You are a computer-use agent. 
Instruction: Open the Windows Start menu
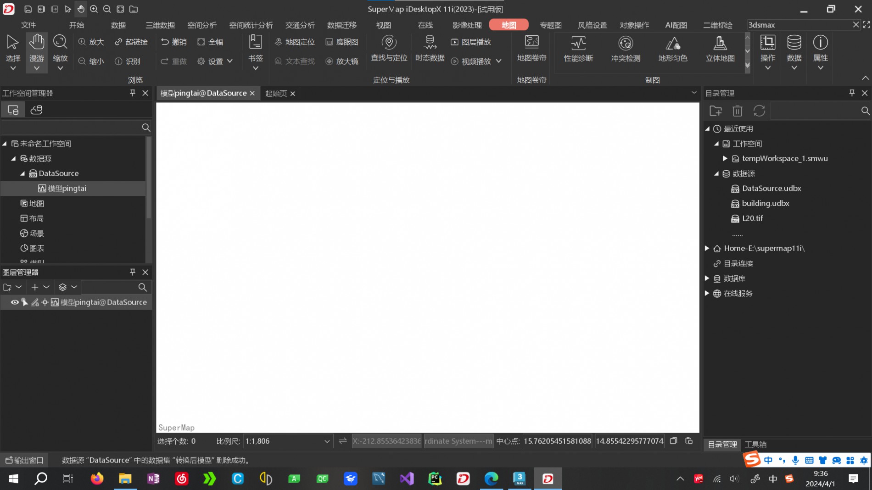coord(13,479)
